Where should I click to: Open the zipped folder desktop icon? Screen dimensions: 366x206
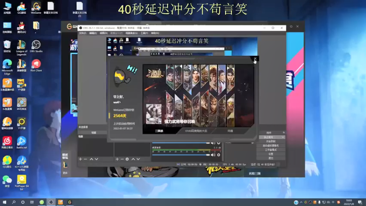click(36, 27)
